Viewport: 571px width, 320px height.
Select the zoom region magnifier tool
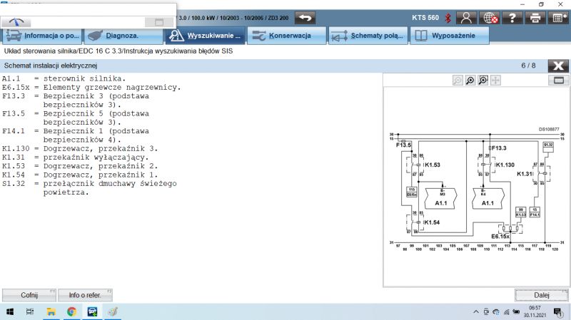tap(483, 81)
